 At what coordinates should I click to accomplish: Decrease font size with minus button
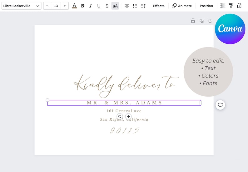47,6
